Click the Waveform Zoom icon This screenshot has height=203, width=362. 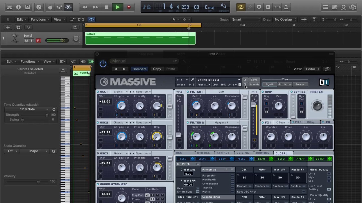[304, 19]
